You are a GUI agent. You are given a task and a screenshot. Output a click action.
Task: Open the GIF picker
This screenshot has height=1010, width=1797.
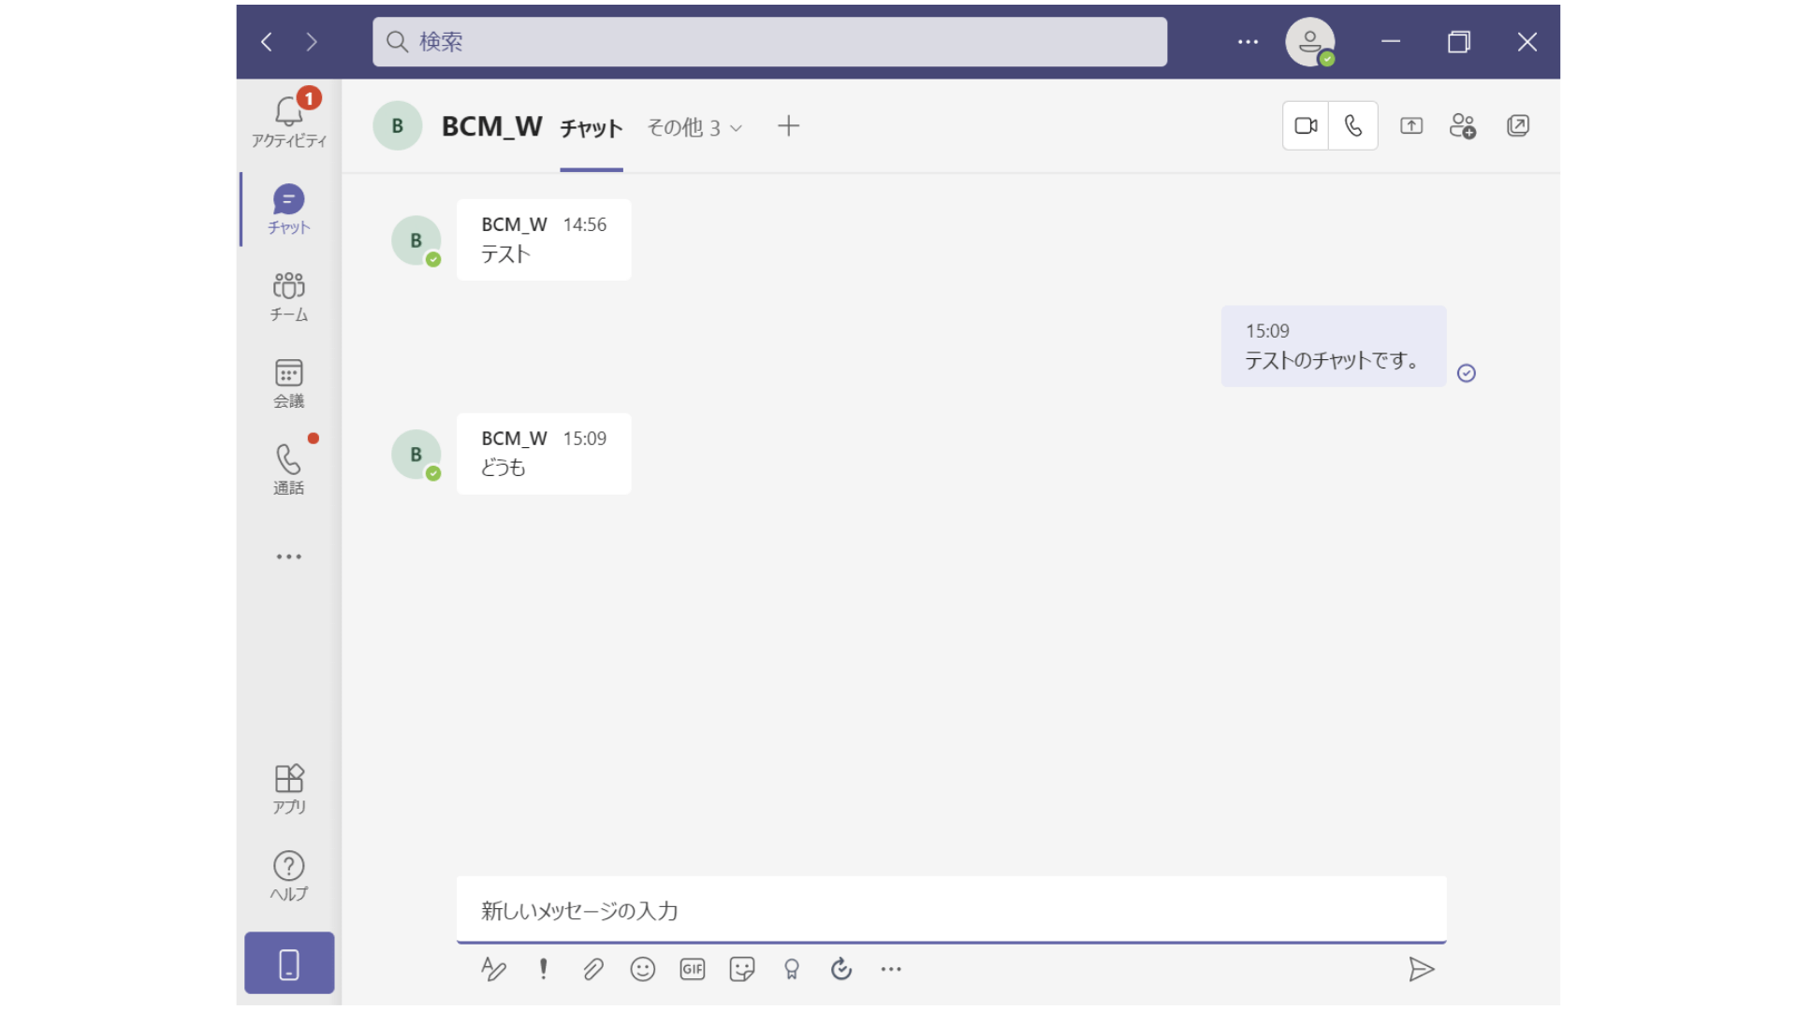click(x=693, y=969)
